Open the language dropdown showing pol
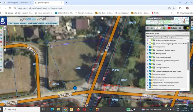Screen dimensions: 193x112 click(x=158, y=28)
